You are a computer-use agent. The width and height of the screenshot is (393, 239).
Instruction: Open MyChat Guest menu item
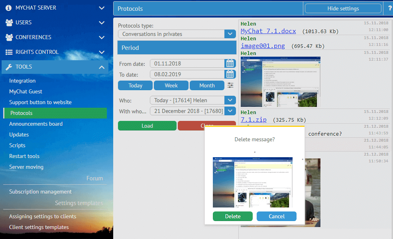[26, 91]
